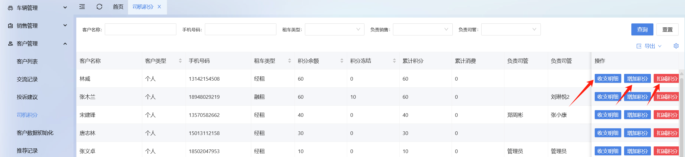
Task: Click the 重置 reset button
Action: click(x=667, y=30)
